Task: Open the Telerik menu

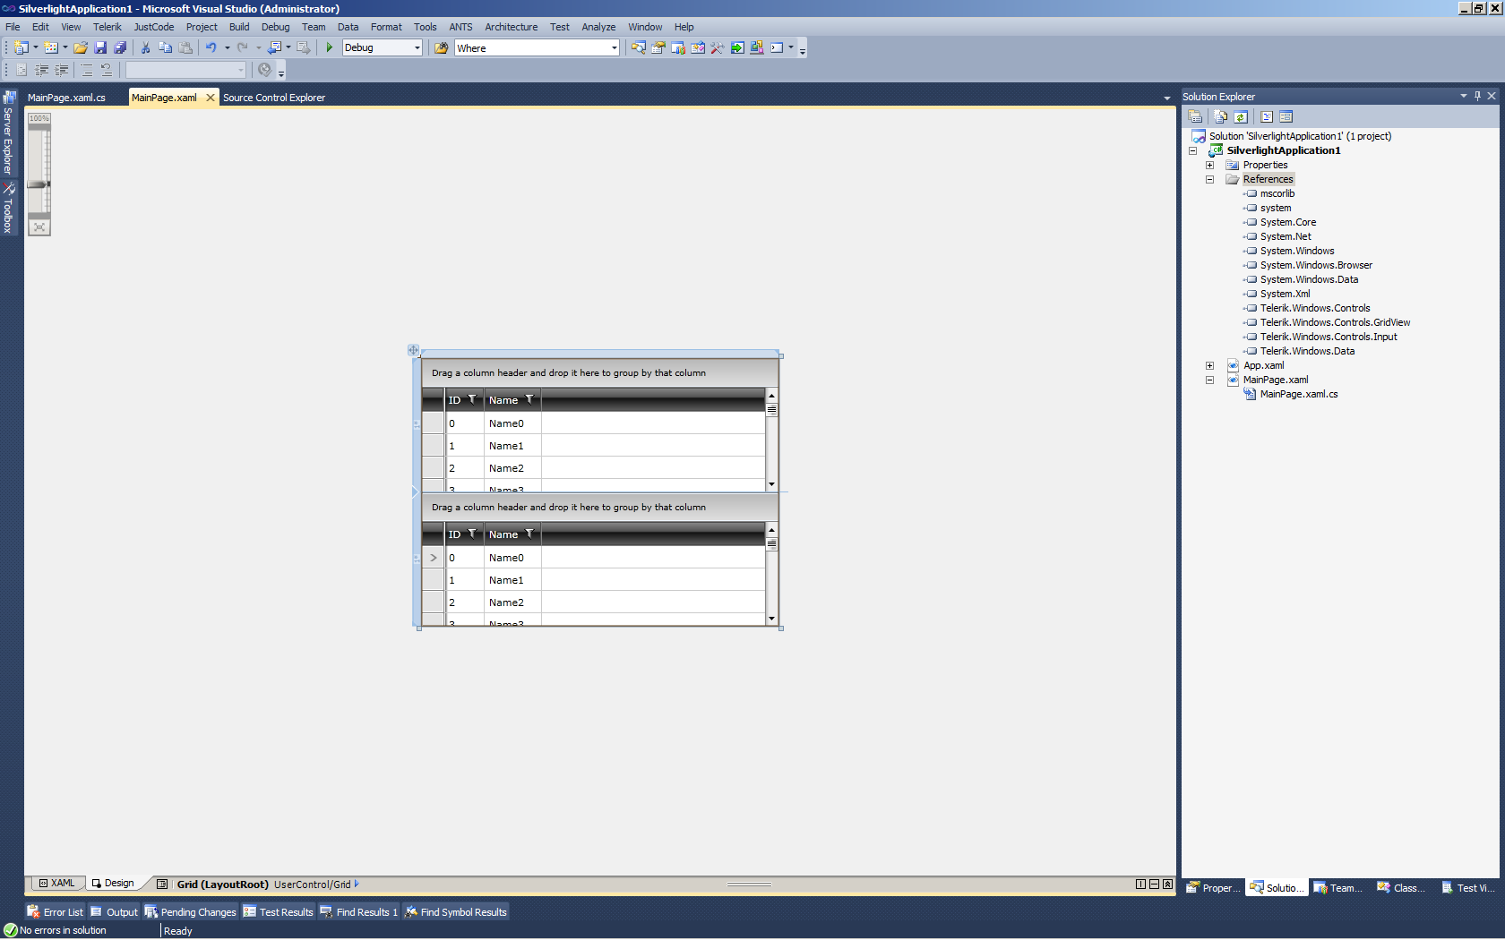Action: coord(107,27)
